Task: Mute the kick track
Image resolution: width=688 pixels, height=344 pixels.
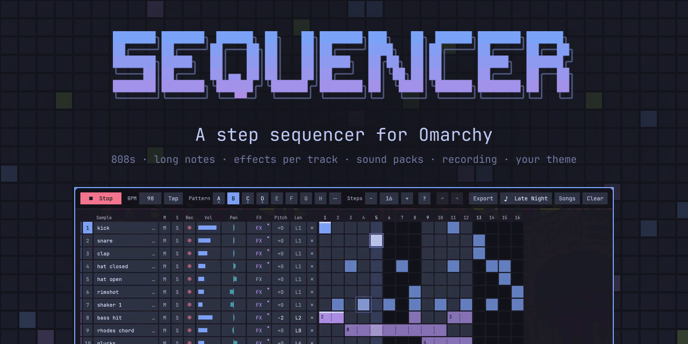Action: [165, 228]
